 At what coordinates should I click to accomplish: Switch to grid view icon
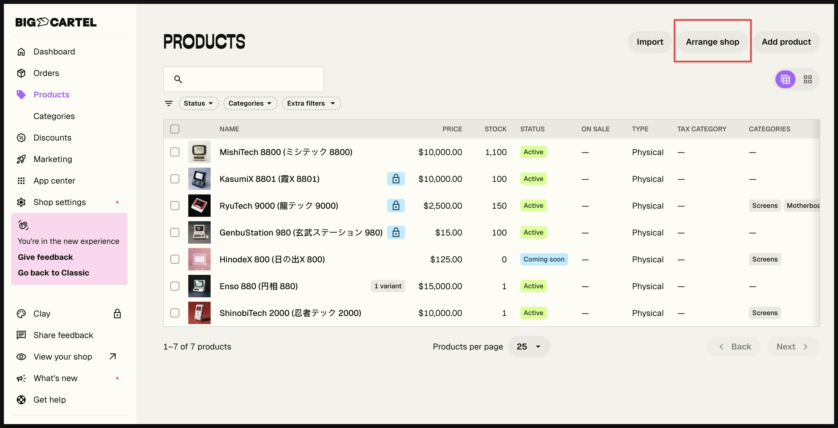[808, 79]
